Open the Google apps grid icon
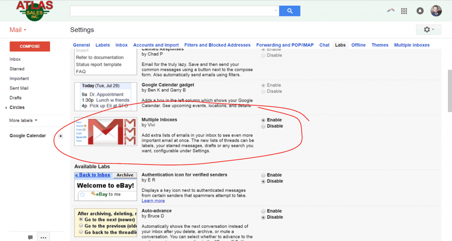The width and height of the screenshot is (452, 241). [404, 11]
